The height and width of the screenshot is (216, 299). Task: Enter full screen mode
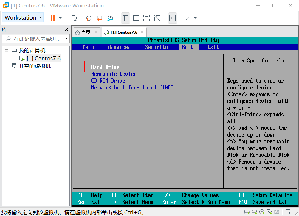click(x=147, y=18)
